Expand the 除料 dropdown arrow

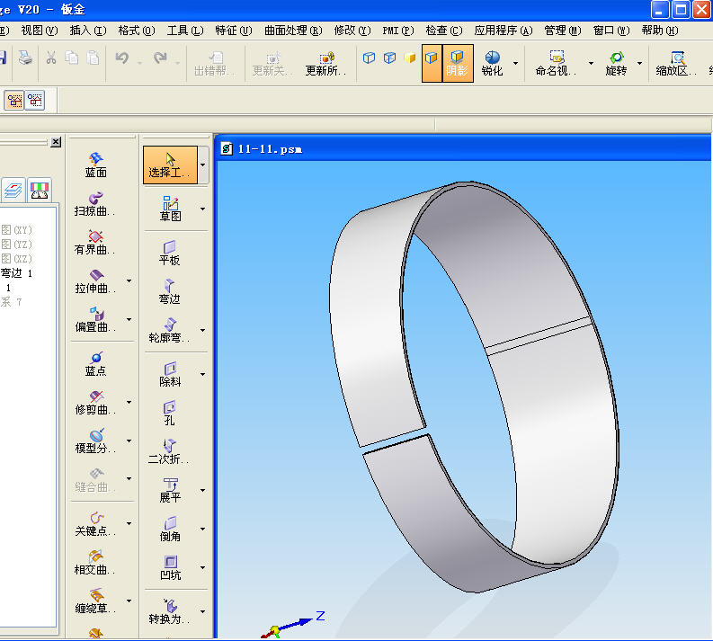coord(203,374)
